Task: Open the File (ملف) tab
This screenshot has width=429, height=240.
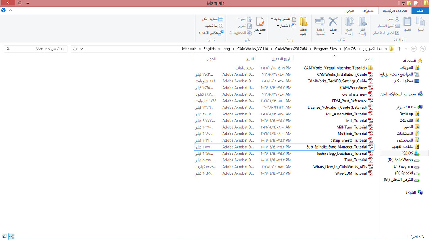Action: click(420, 11)
